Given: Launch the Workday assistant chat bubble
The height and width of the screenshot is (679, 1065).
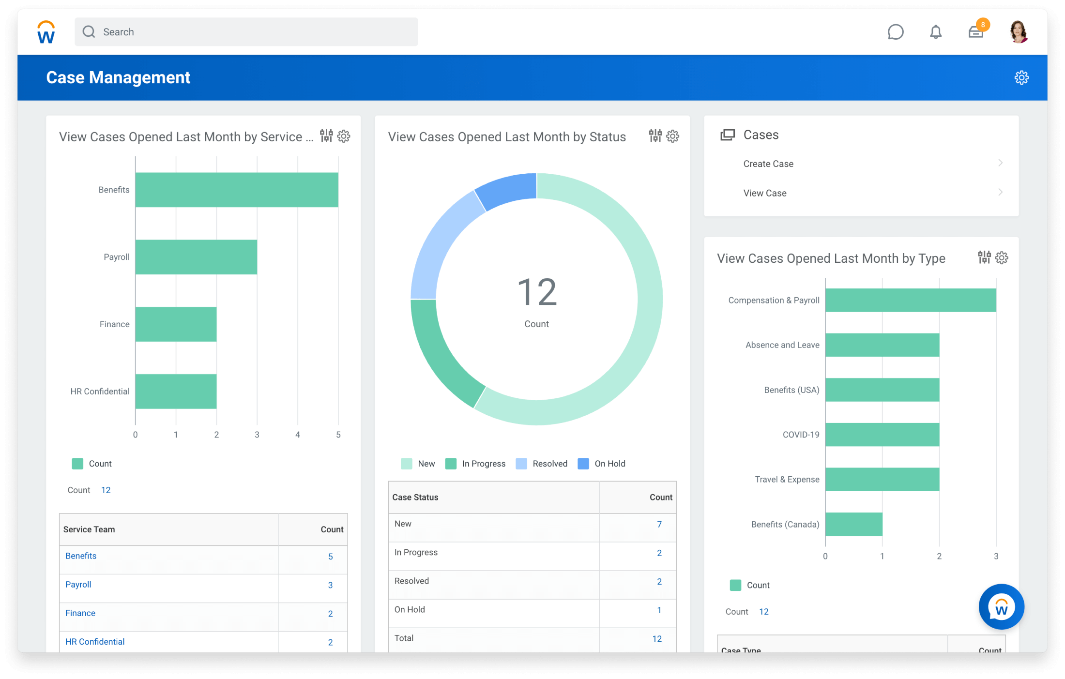Looking at the screenshot, I should [x=1001, y=606].
